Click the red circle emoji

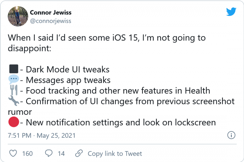pyautogui.click(x=13, y=122)
